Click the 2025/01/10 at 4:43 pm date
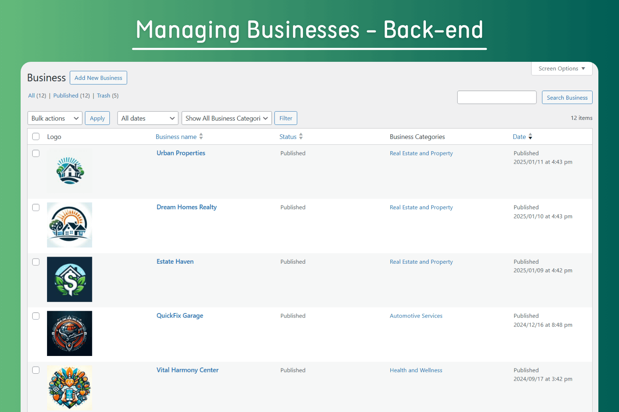Screen dimensions: 619x412 coord(543,216)
